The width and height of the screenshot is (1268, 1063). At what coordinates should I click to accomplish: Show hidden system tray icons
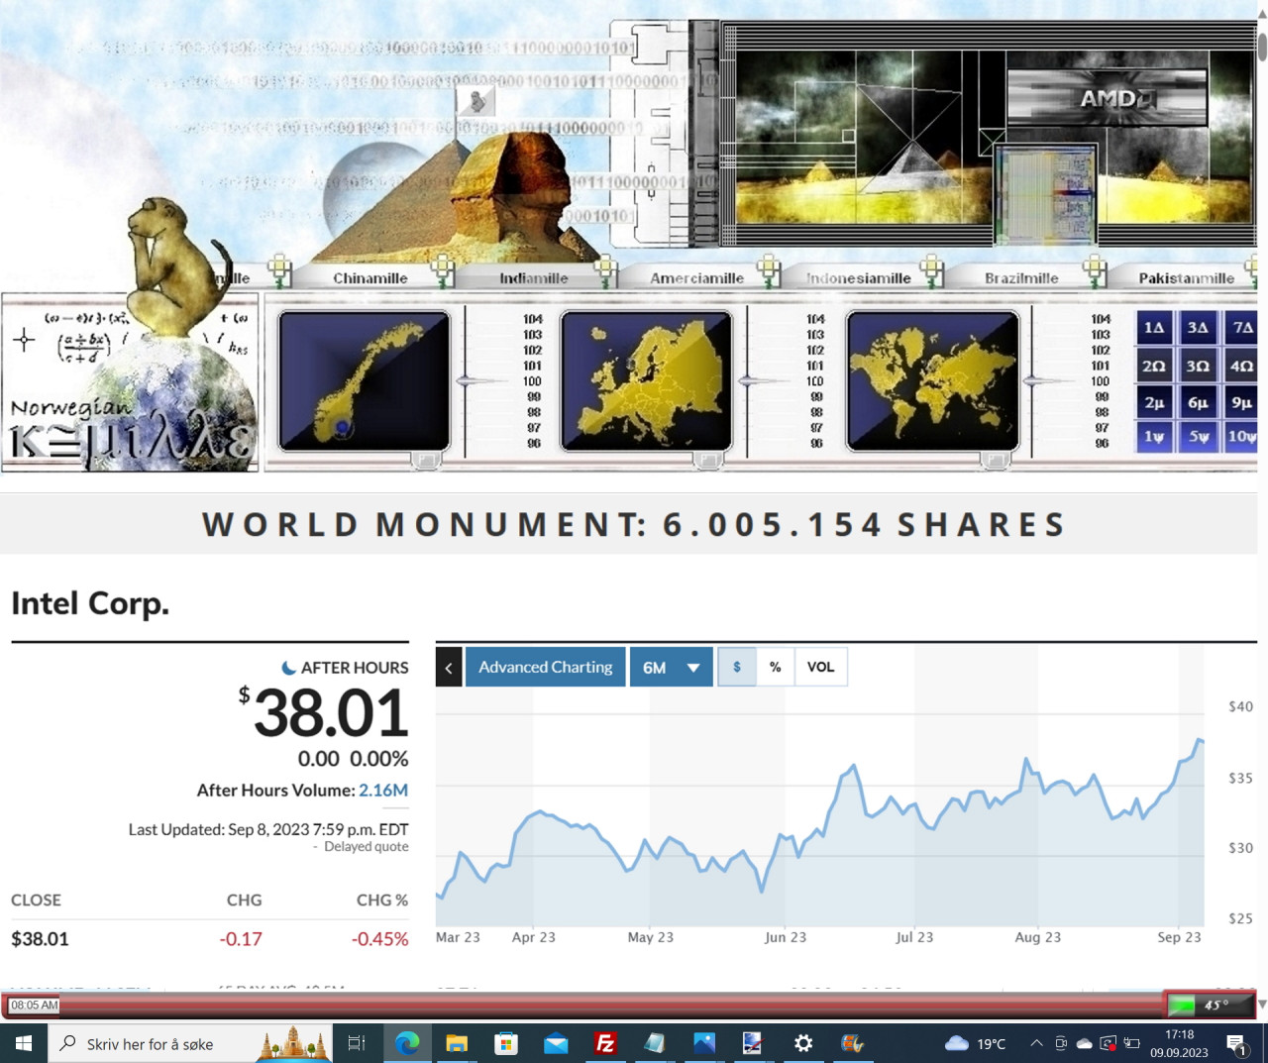(1036, 1043)
